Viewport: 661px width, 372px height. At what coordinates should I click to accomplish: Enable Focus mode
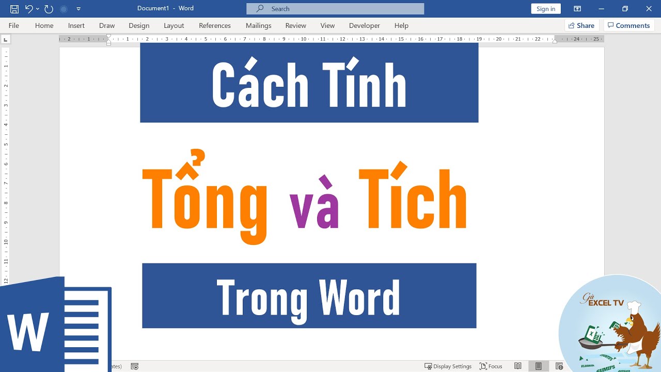[491, 366]
